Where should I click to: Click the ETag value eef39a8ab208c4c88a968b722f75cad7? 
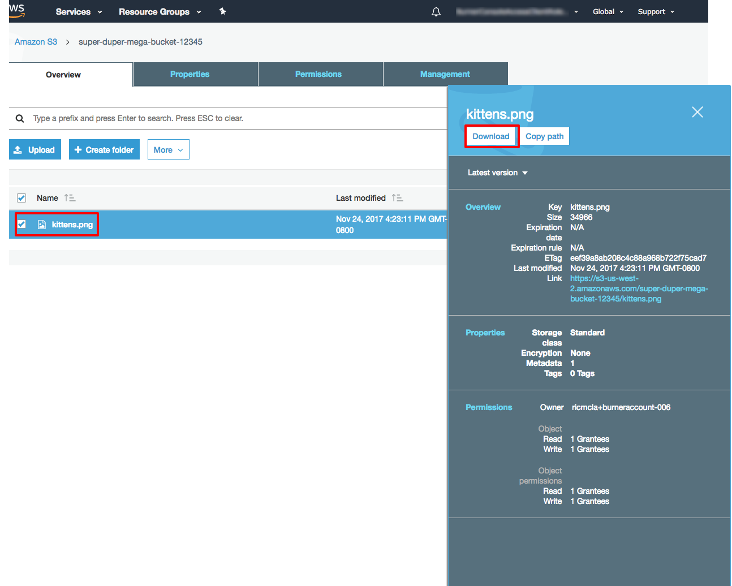[x=638, y=258]
